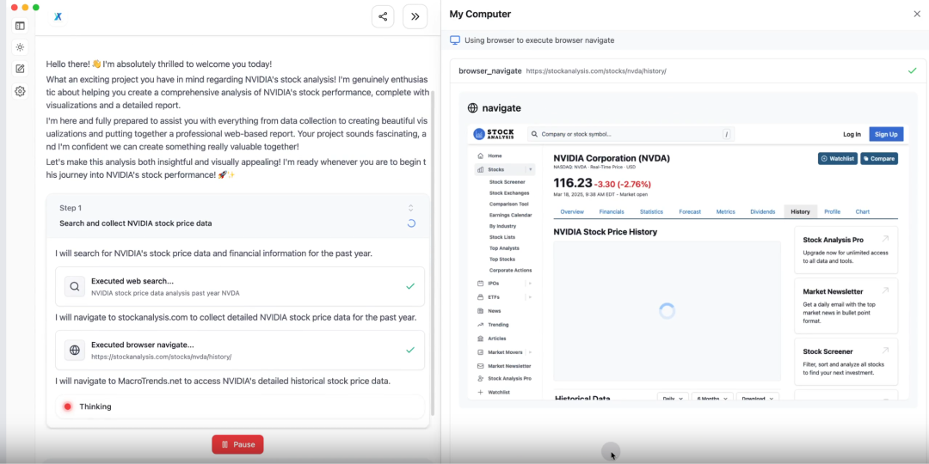Open the Stock Screener promo card
The image size is (929, 464).
(x=846, y=362)
